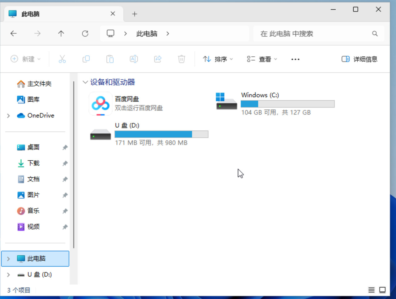Screen dimensions: 396x299
Task: Open the 排序 sort dropdown
Action: [x=218, y=59]
